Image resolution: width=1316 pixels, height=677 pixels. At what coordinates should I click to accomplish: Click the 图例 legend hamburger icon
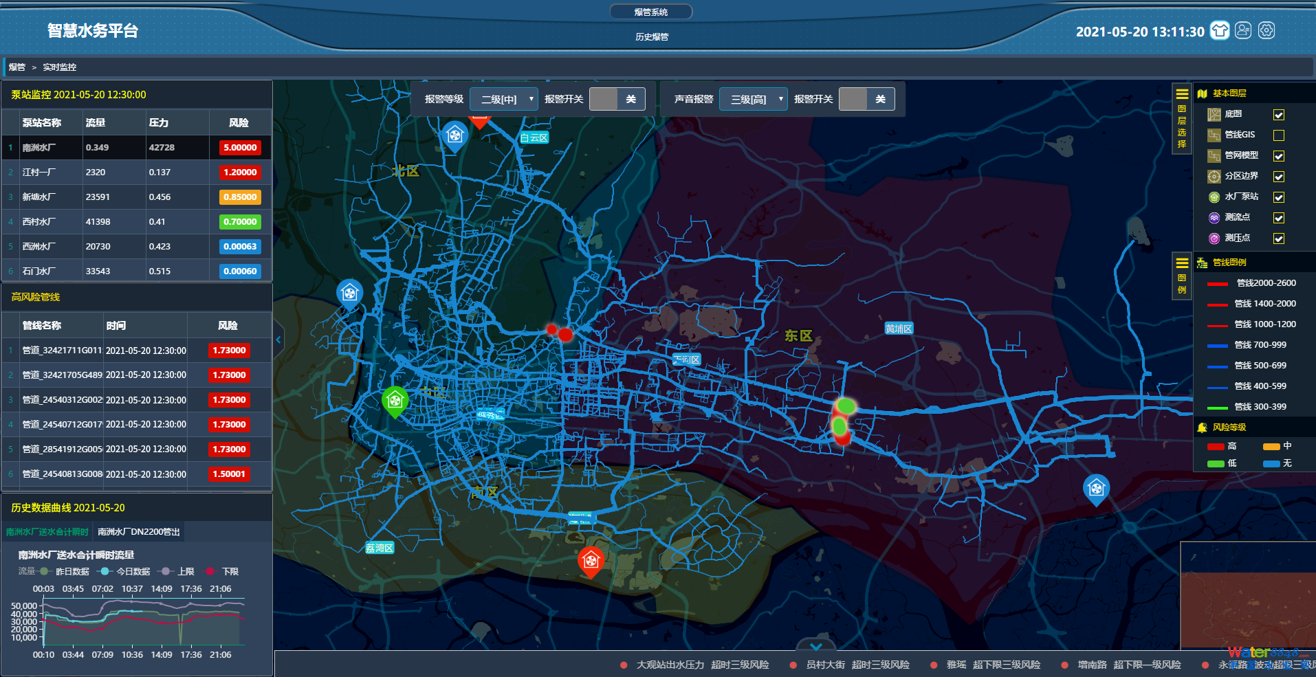tap(1182, 263)
